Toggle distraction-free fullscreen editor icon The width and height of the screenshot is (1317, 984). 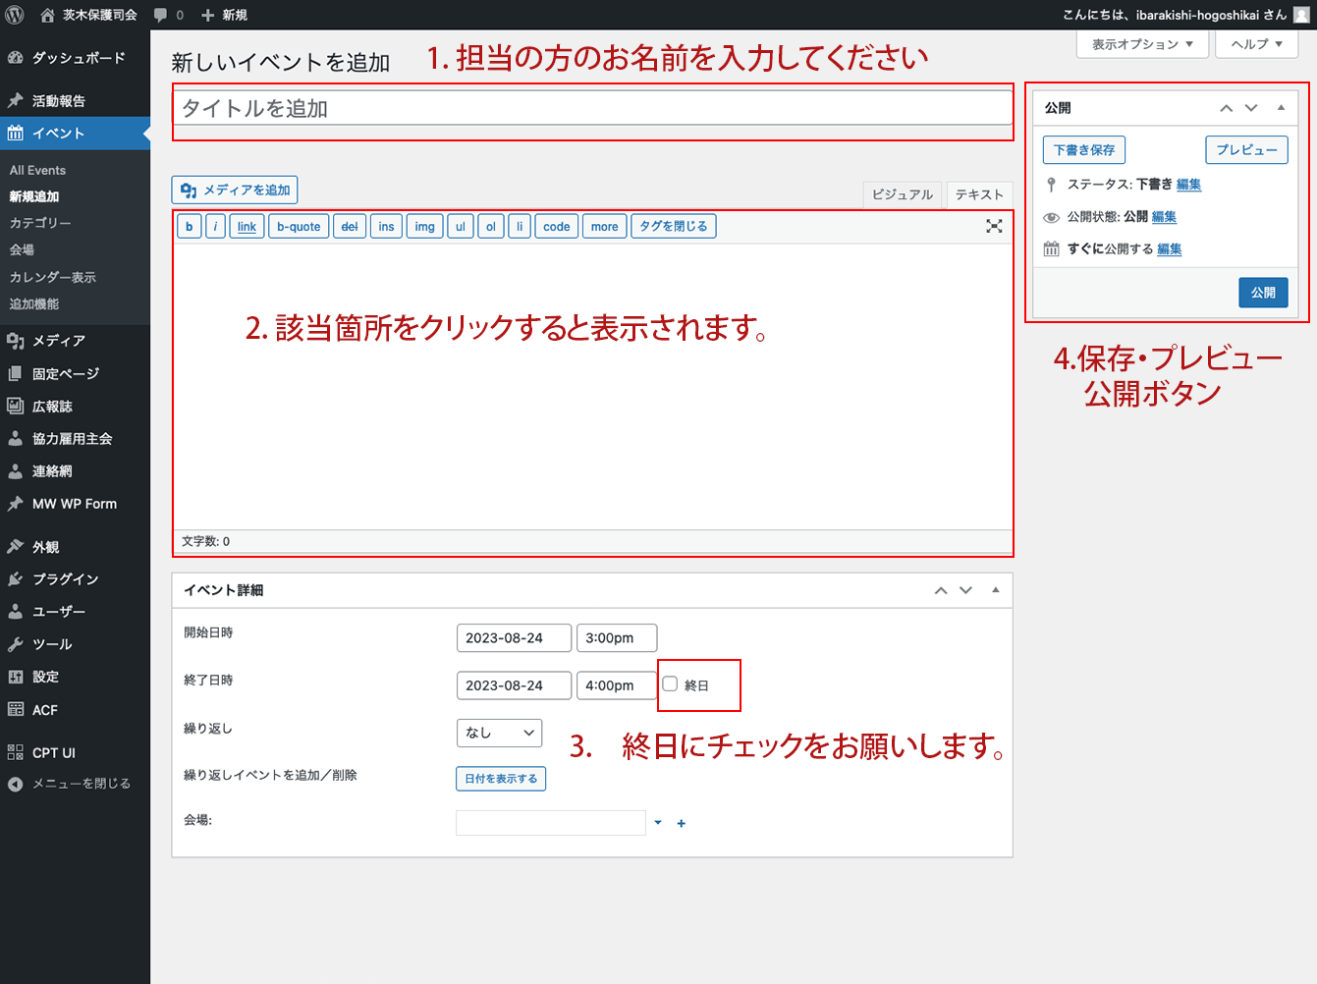point(994,226)
